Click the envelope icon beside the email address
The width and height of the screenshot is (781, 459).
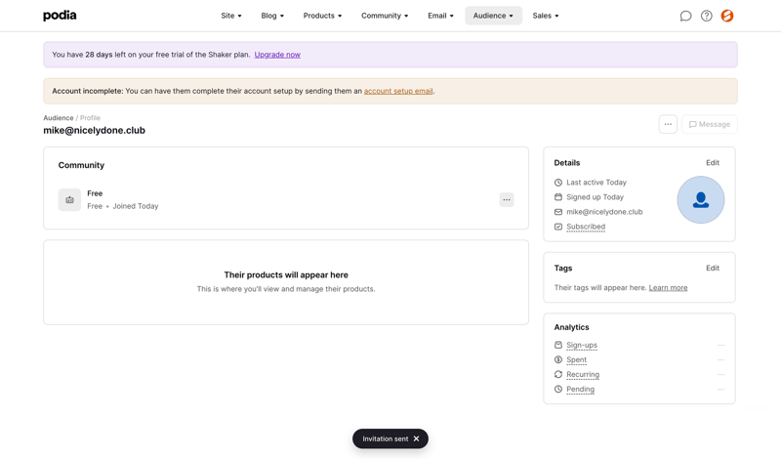pos(558,212)
